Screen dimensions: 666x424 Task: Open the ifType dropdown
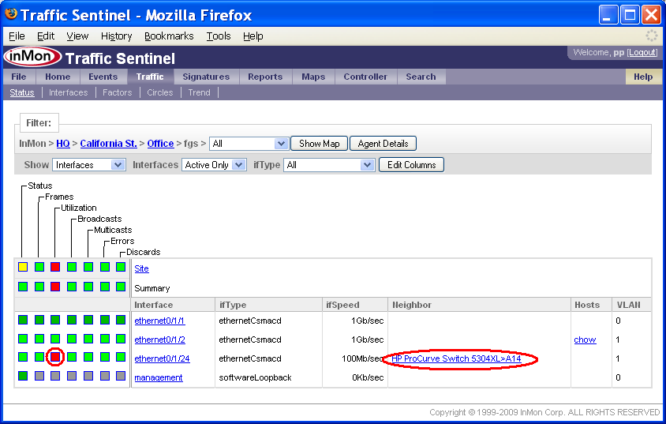point(329,165)
